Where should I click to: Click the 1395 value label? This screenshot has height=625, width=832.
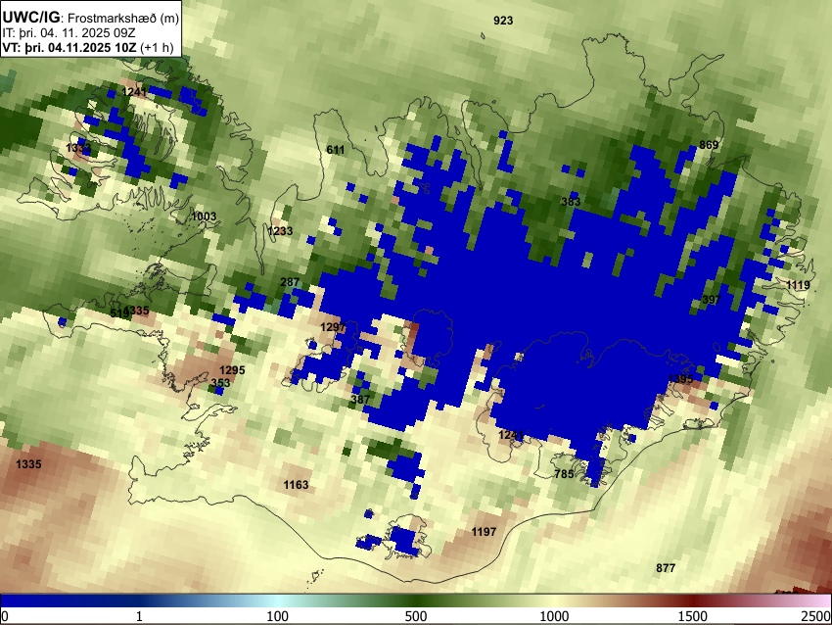680,379
